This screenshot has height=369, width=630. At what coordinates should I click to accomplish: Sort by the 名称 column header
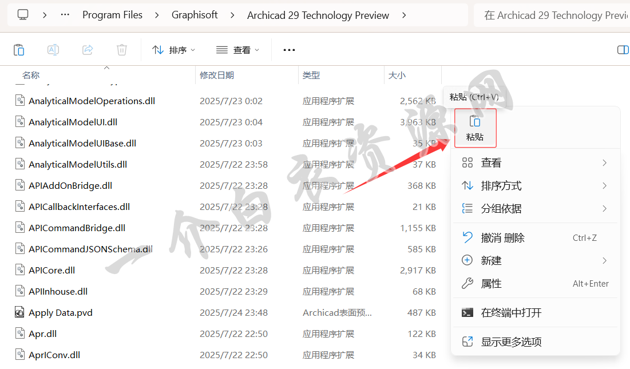[x=31, y=75]
